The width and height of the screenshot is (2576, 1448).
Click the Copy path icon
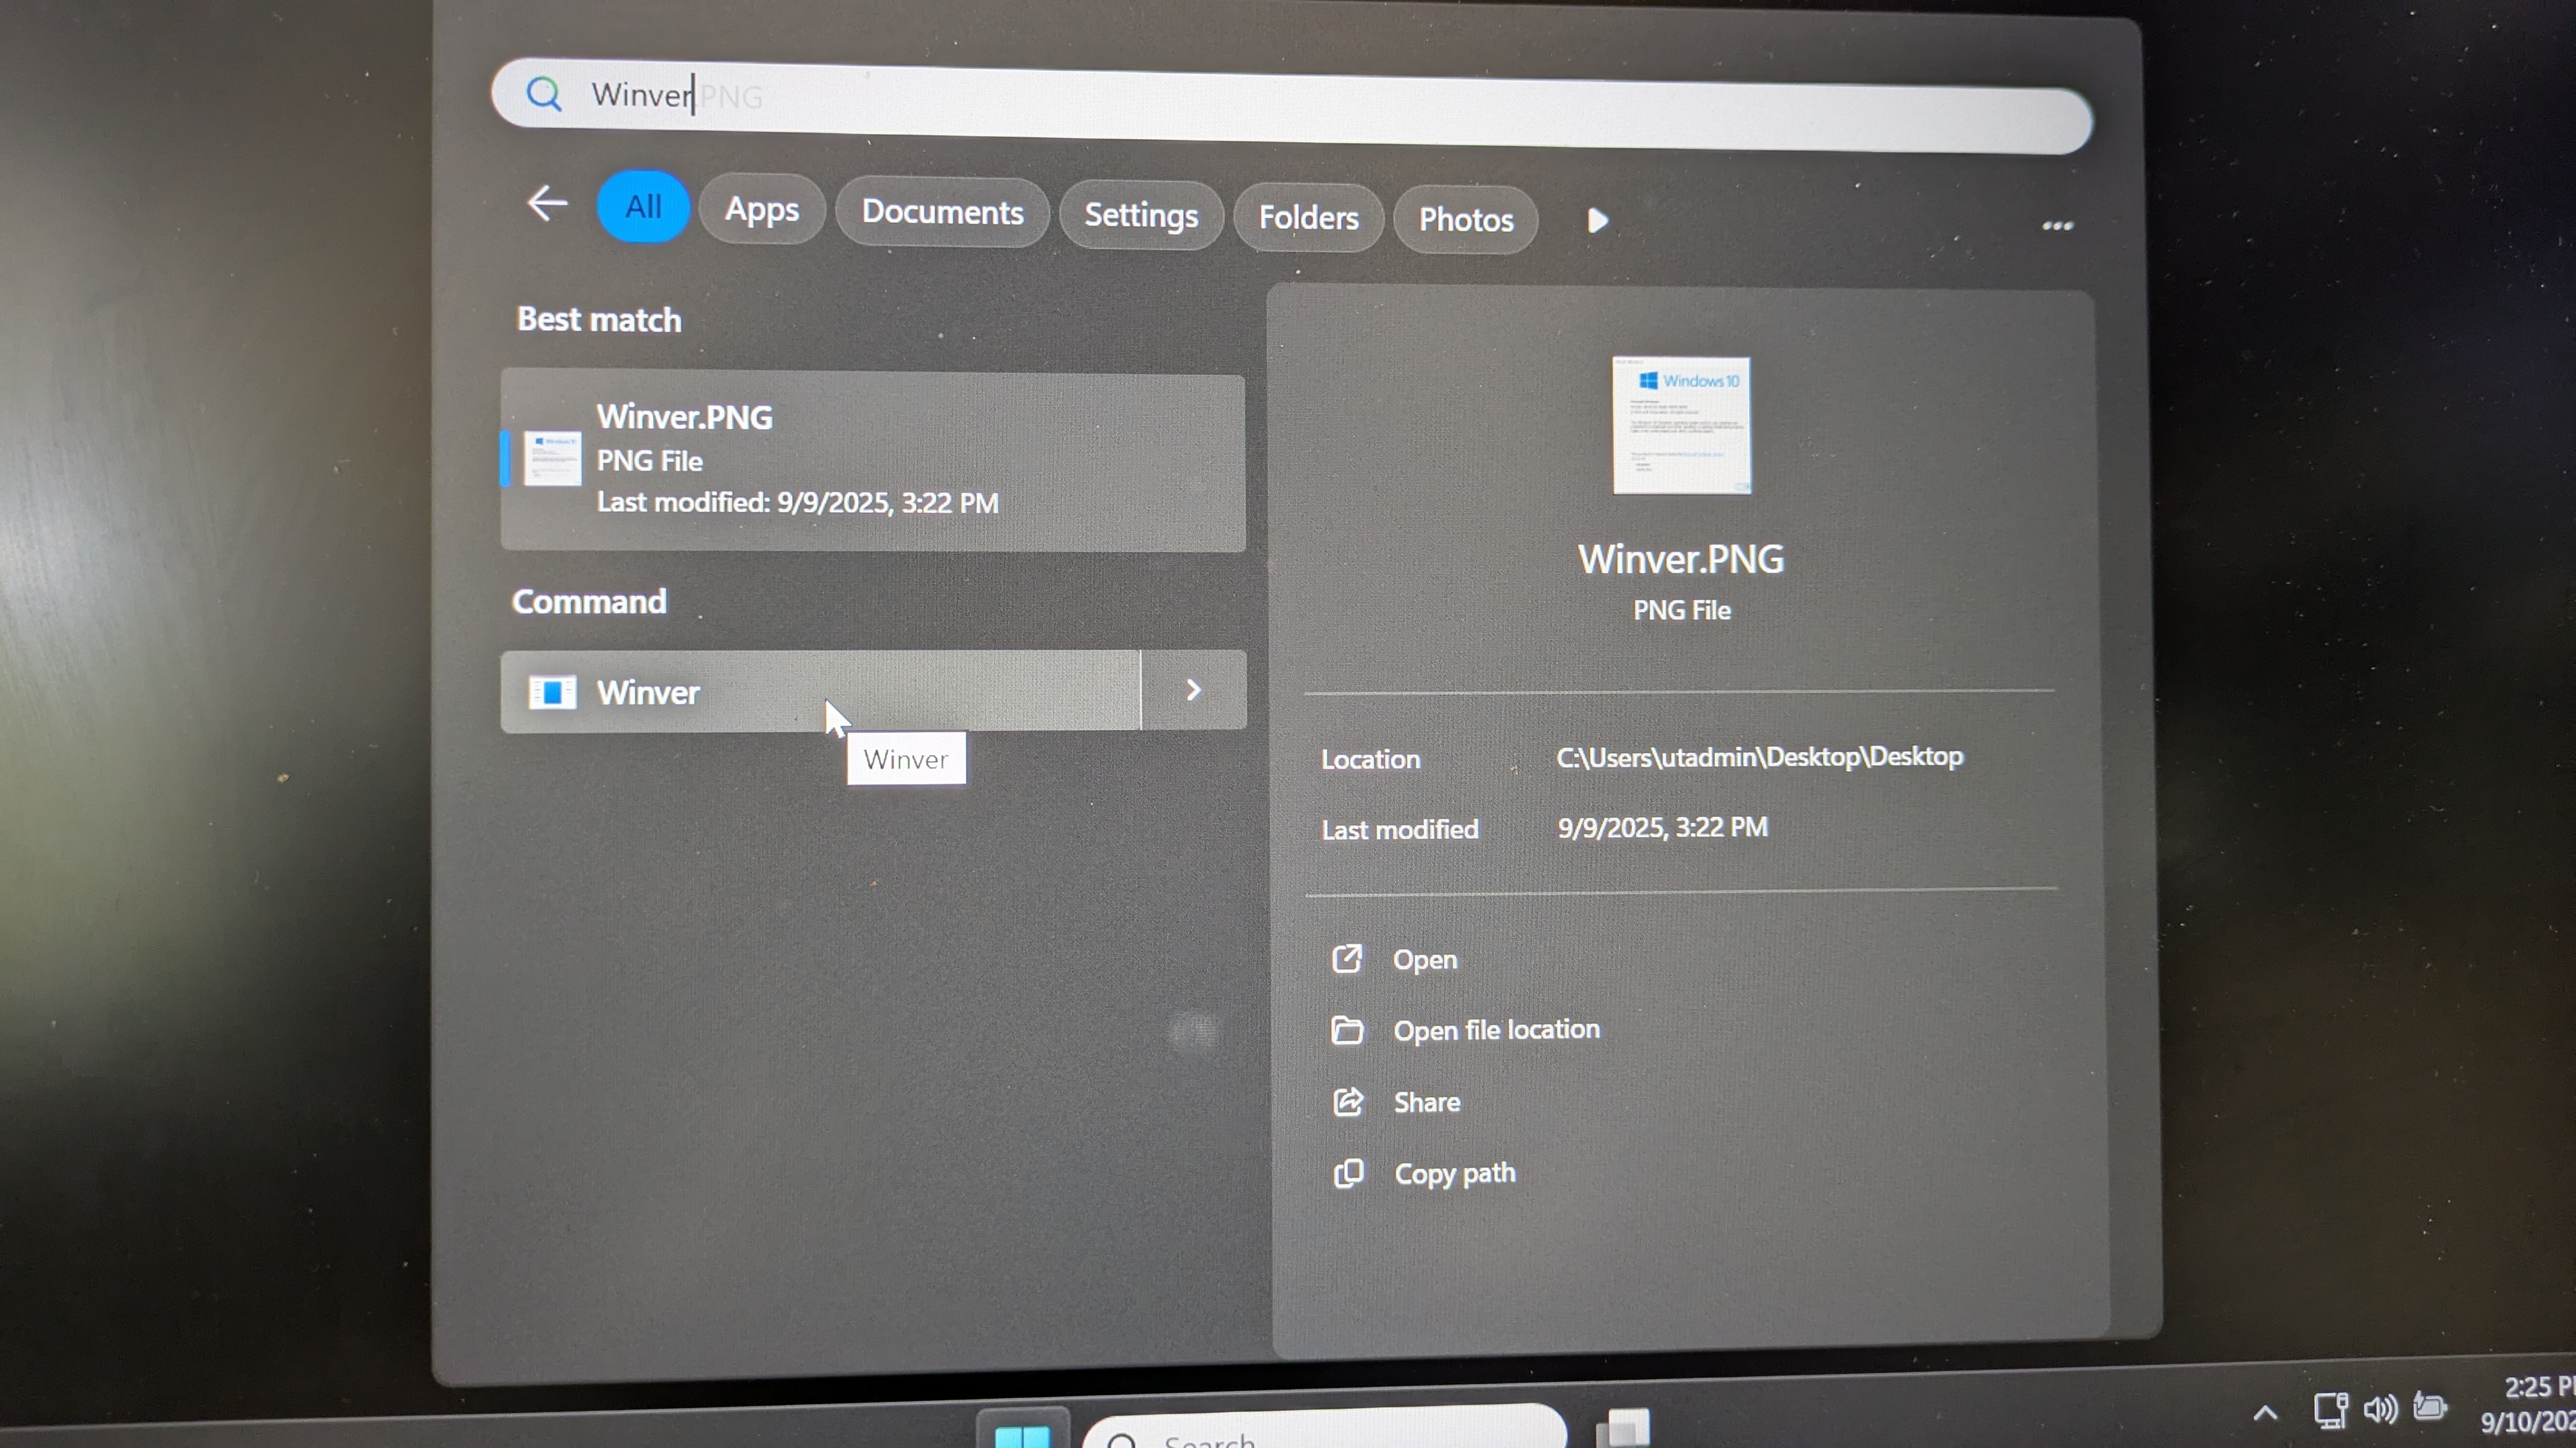1348,1173
